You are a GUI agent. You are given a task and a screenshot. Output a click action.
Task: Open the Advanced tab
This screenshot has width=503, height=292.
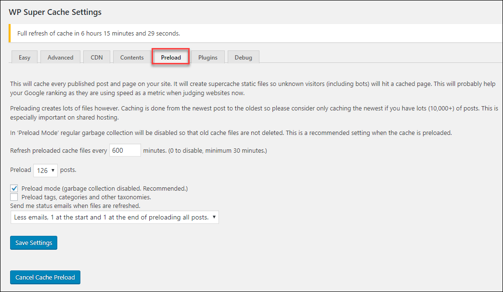coord(60,57)
